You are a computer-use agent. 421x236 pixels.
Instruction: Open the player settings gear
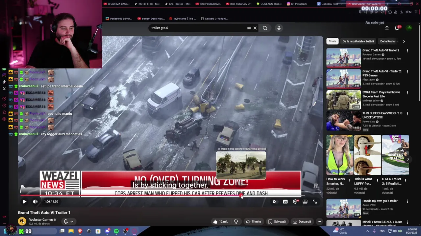tap(295, 202)
